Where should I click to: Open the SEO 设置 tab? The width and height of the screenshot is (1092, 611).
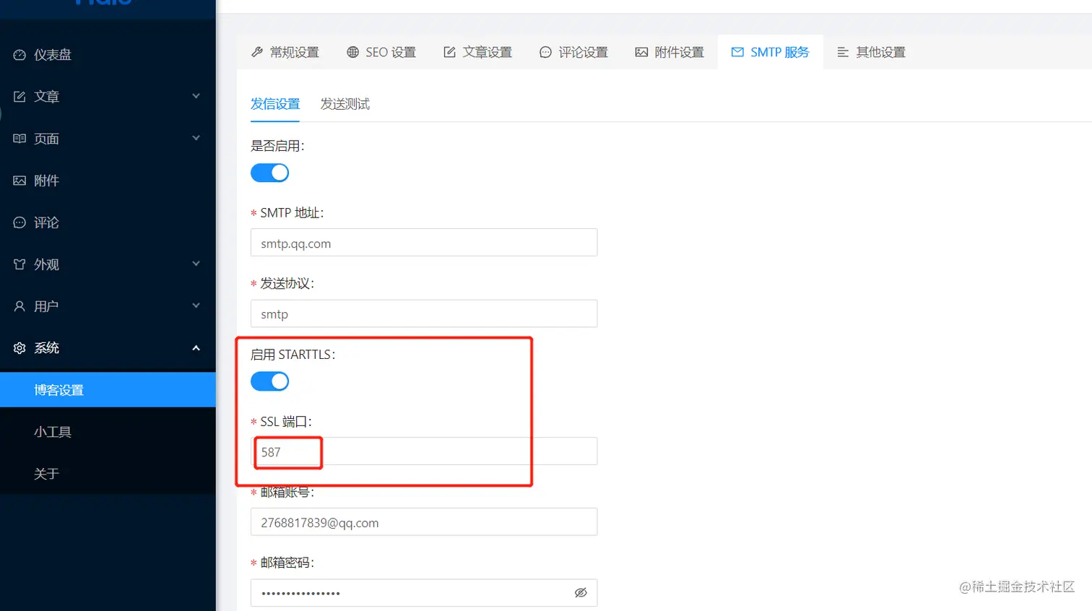(x=381, y=52)
